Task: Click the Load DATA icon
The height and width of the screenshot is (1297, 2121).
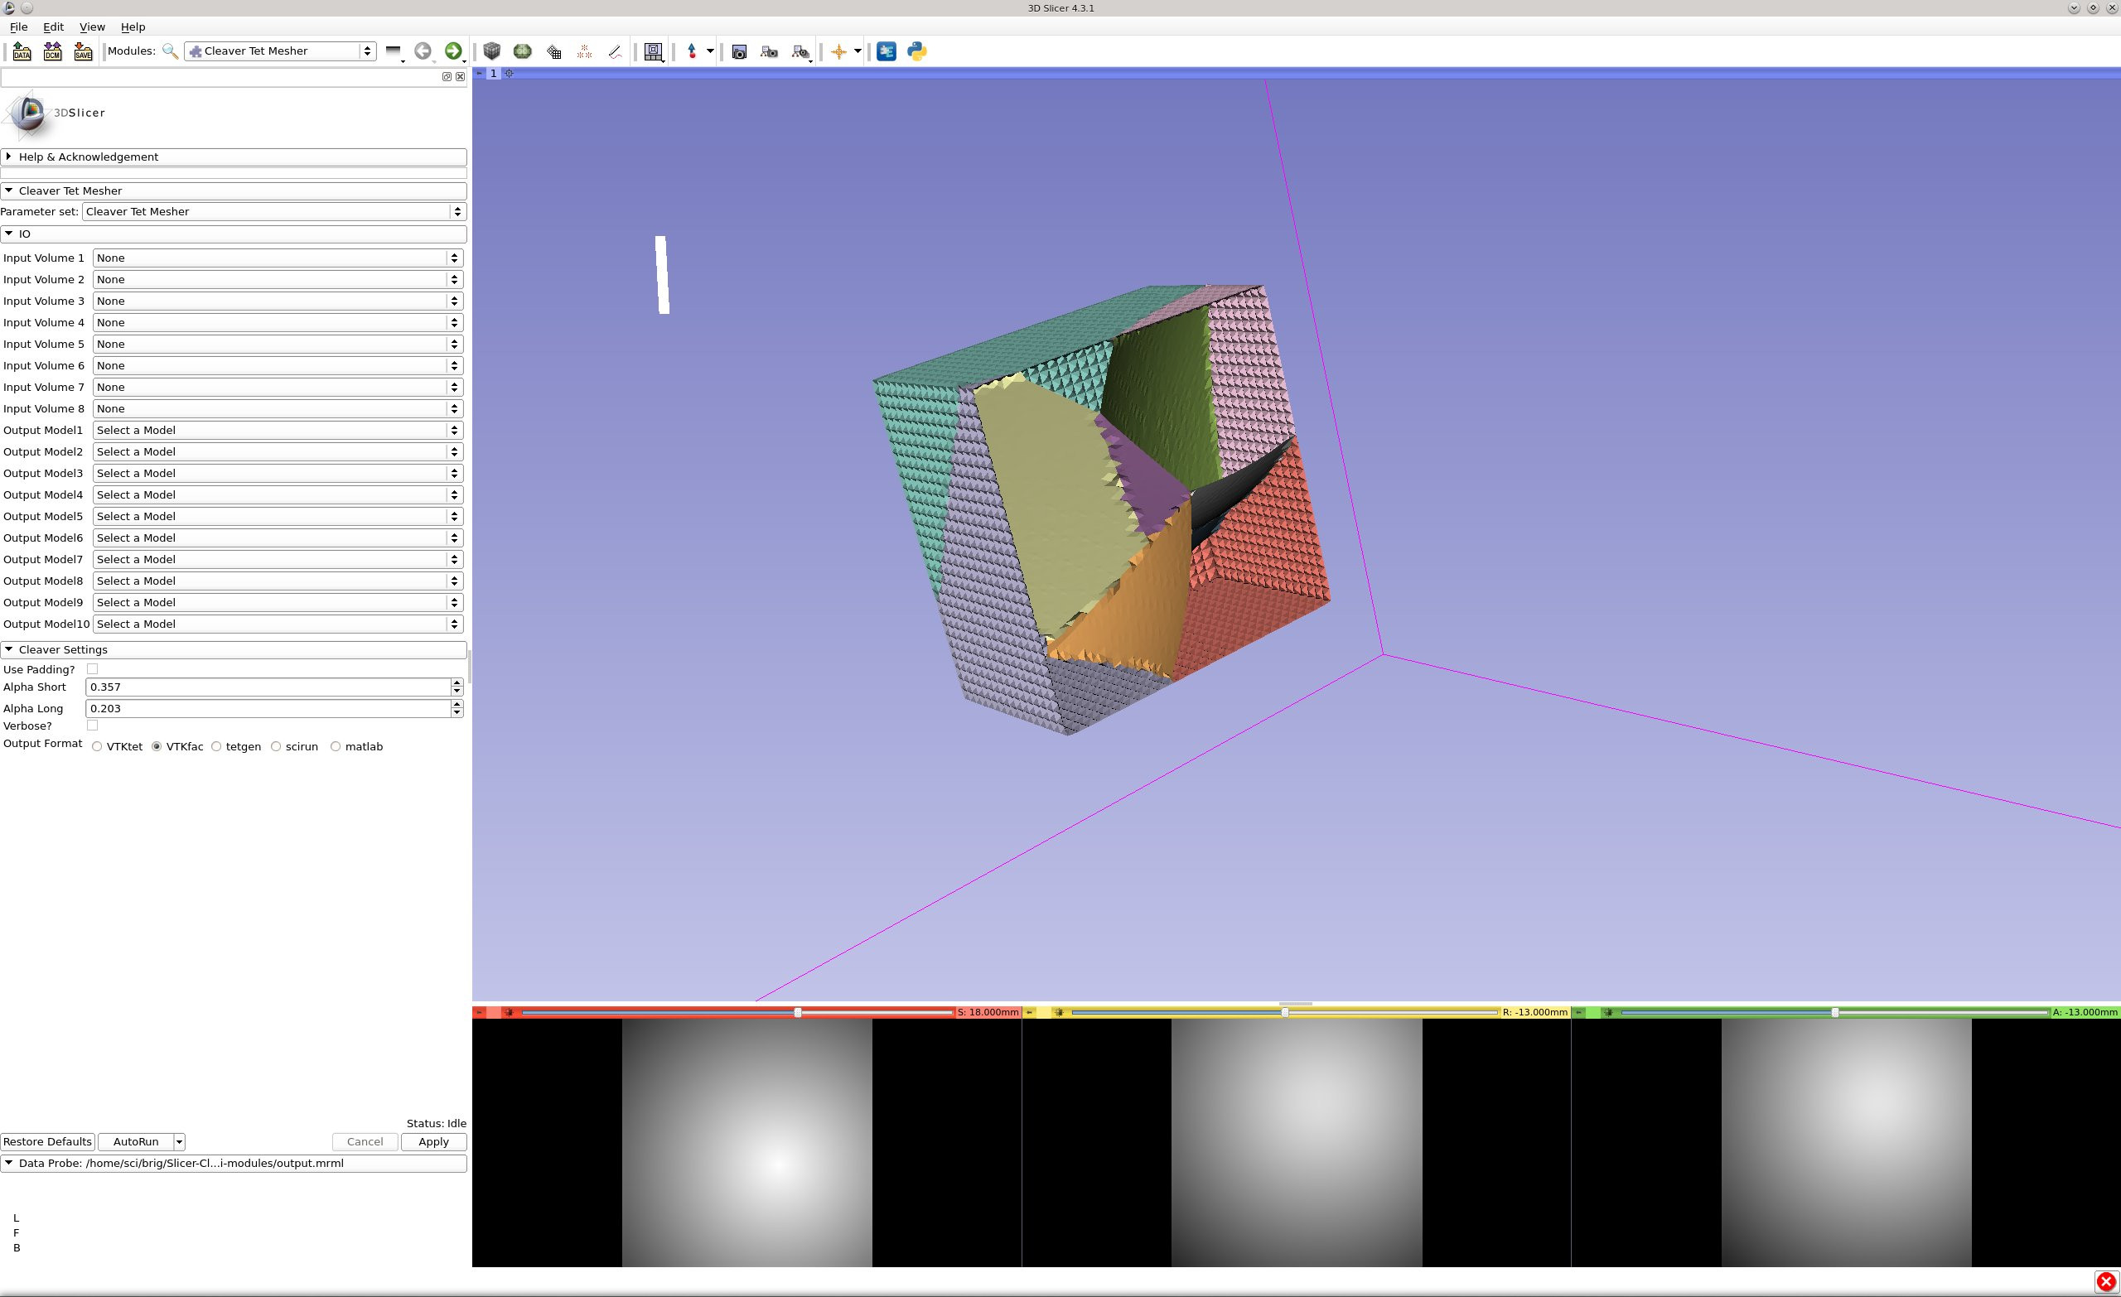Action: [x=22, y=51]
